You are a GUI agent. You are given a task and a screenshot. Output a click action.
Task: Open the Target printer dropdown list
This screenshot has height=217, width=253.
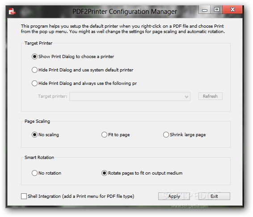130,96
